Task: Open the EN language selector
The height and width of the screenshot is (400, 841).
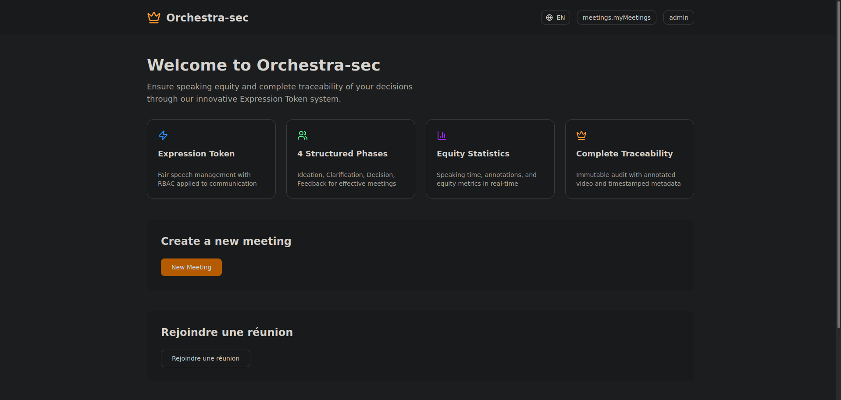Action: pos(556,18)
